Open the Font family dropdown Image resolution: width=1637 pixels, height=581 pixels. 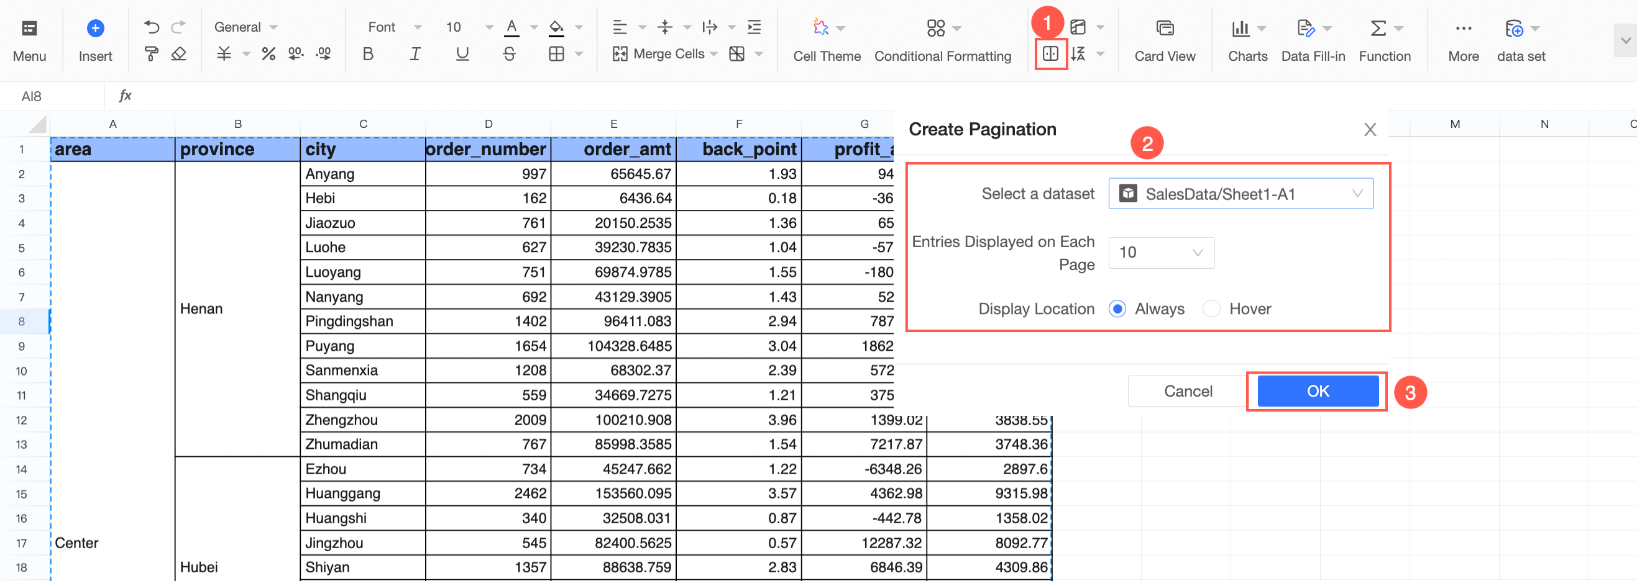[395, 27]
